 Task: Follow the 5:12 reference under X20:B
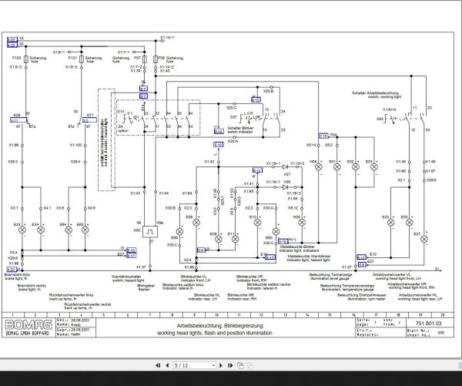click(256, 99)
